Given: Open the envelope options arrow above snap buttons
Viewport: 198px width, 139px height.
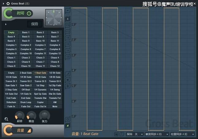Looking at the screenshot, I should 68,10.
